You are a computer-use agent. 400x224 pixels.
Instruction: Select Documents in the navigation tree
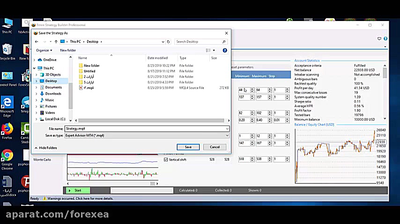click(x=51, y=87)
